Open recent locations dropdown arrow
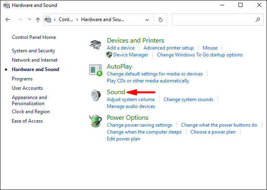The width and height of the screenshot is (267, 190). point(29,19)
